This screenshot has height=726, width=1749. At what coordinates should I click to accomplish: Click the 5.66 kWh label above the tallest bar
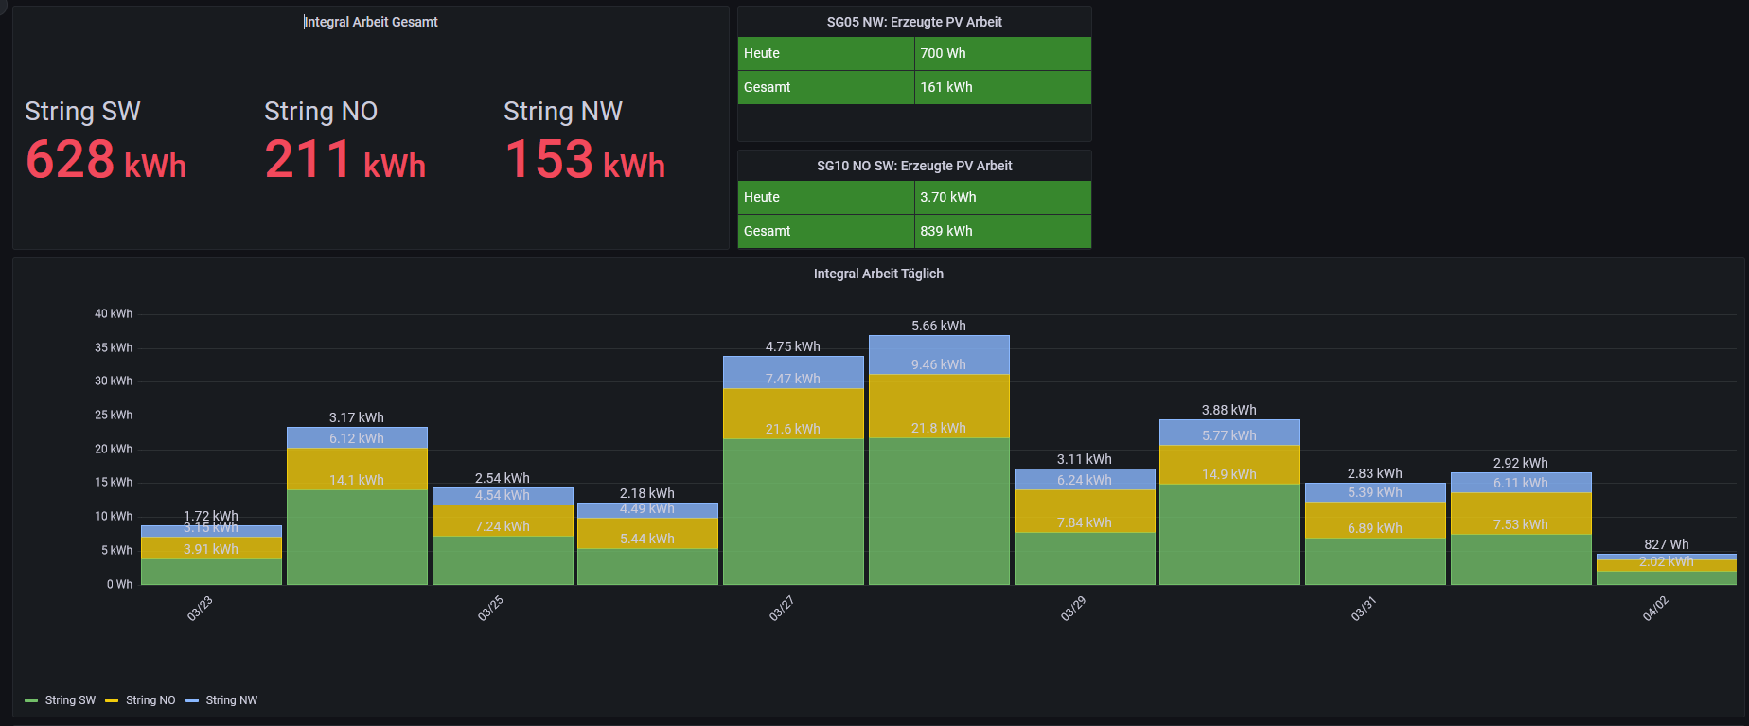(938, 326)
